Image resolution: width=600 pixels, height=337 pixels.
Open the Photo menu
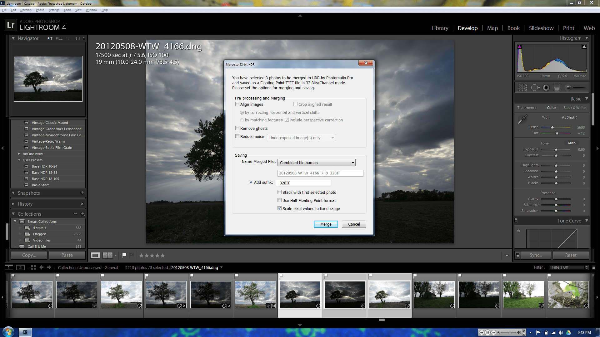(x=40, y=10)
